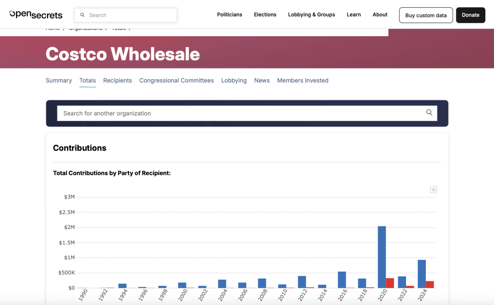Switch to the Summary tab
The height and width of the screenshot is (305, 494).
[59, 81]
